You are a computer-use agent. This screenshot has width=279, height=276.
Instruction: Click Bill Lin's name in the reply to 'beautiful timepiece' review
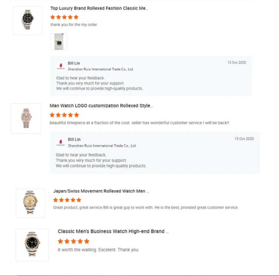tap(74, 140)
